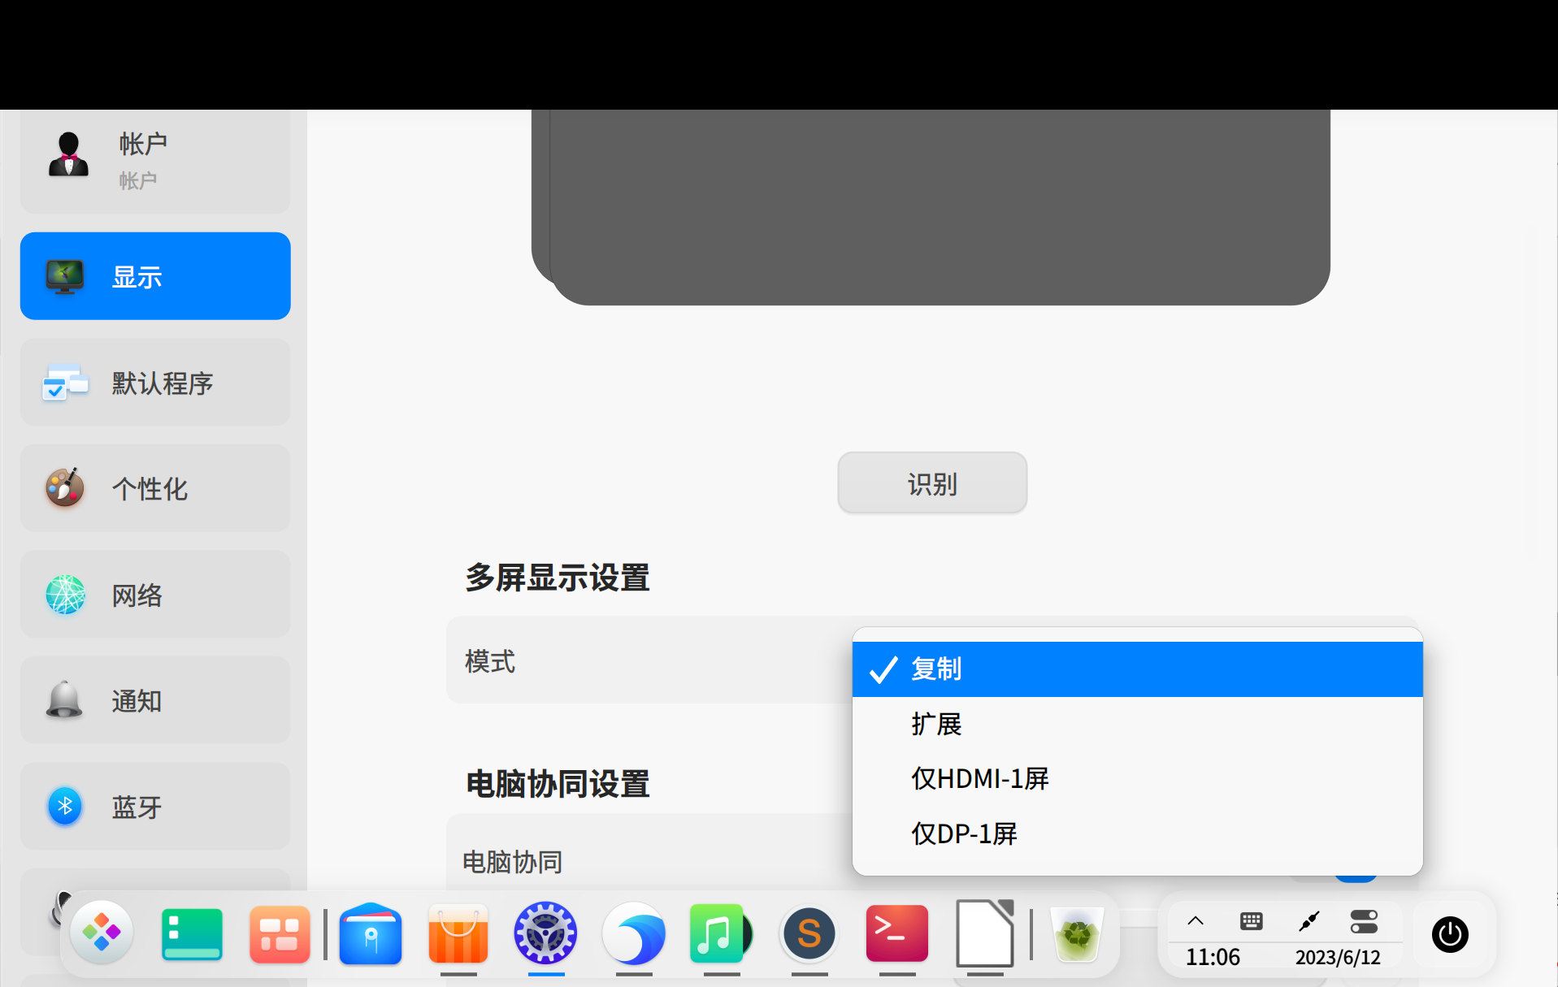Image resolution: width=1558 pixels, height=987 pixels.
Task: Switch to 蓝牙 settings
Action: coord(154,806)
